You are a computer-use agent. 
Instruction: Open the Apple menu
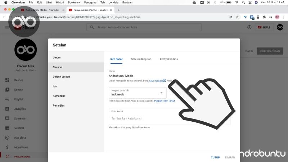(x=5, y=3)
